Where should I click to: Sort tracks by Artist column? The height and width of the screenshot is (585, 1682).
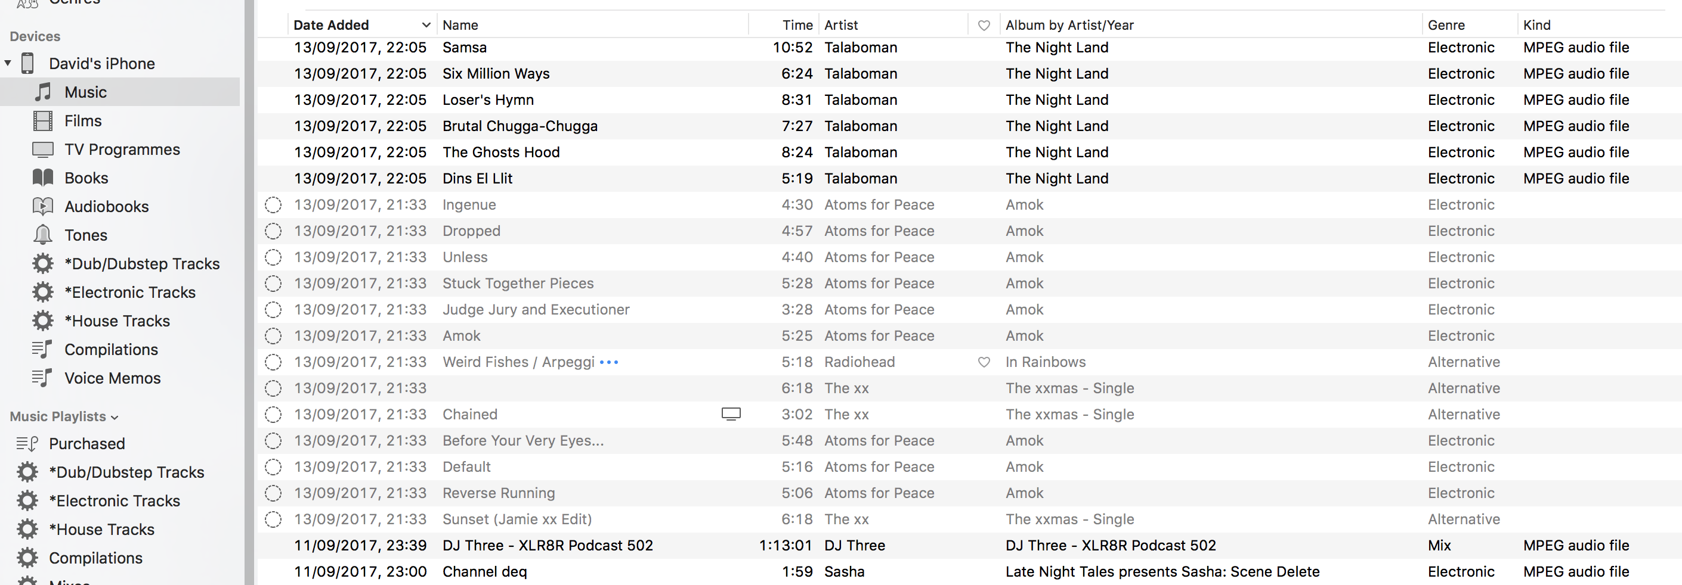[x=841, y=25]
